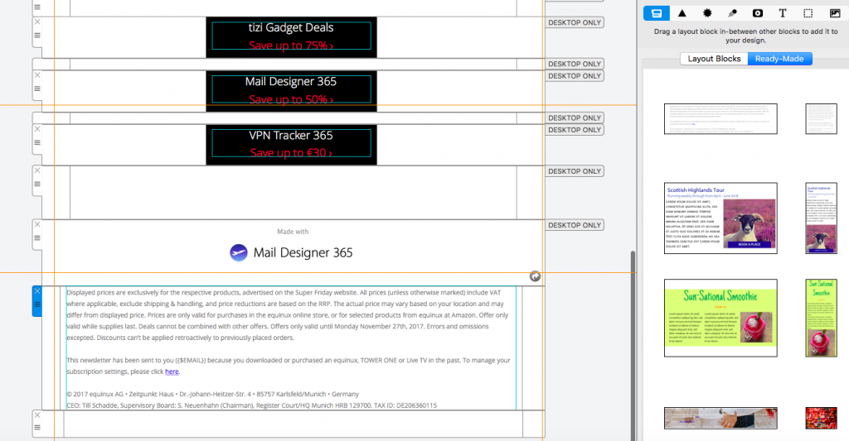Click 'VPN Tracker 365' heading text
The image size is (849, 441).
click(291, 136)
